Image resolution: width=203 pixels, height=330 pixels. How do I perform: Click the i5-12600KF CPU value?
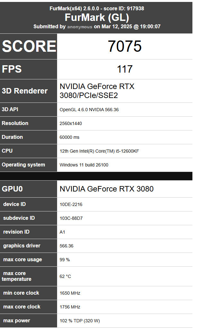tap(99, 151)
